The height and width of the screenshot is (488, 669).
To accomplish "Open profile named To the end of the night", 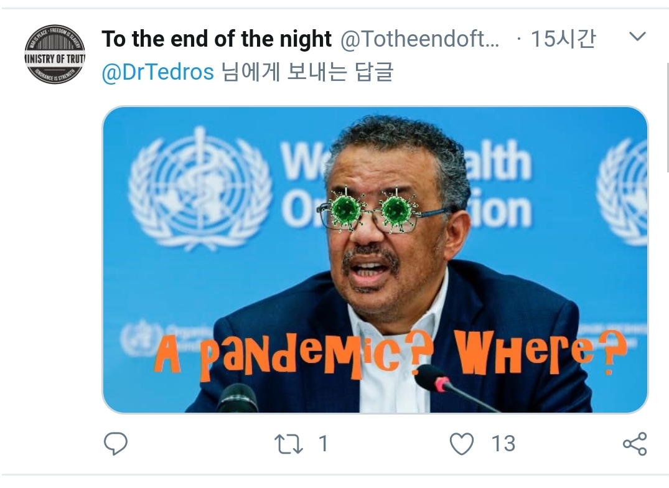I will click(x=217, y=39).
